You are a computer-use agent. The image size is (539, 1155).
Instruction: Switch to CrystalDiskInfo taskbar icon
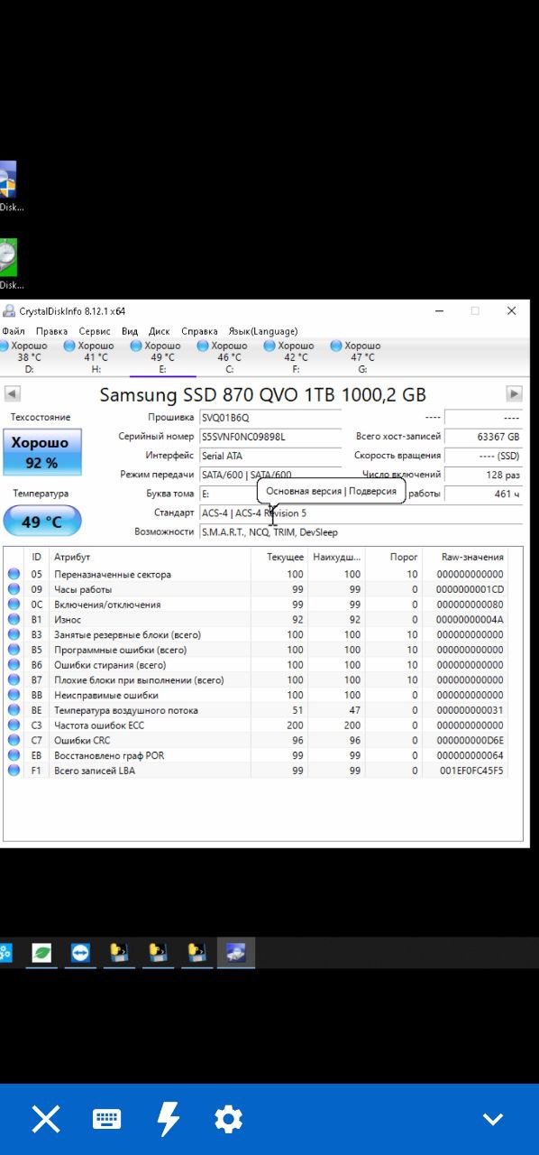(x=236, y=952)
